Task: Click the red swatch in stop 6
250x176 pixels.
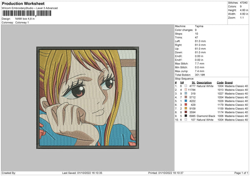Action: click(186, 105)
